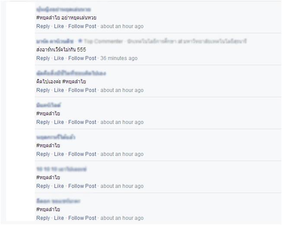282x225 pixels.
Task: Follow Post on the อย่าหยุดเล่นหวย comment
Action: [82, 26]
